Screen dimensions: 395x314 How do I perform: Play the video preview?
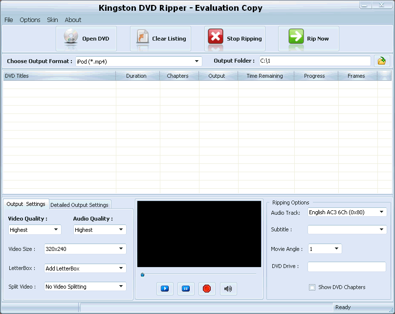pos(165,289)
